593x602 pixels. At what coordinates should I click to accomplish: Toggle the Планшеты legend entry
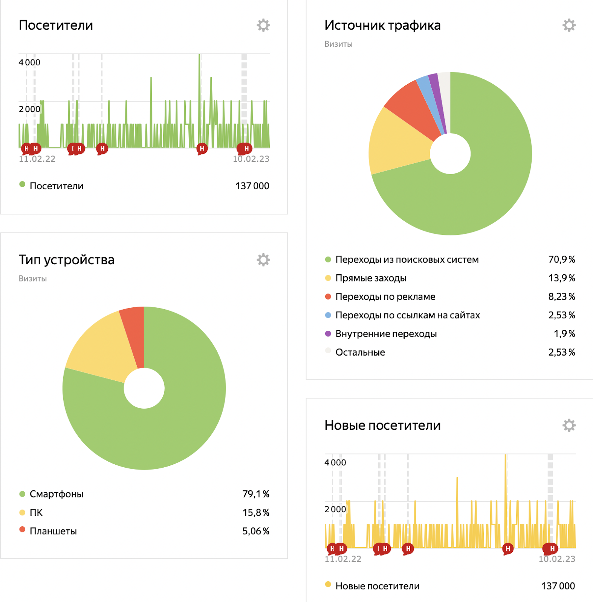point(53,531)
